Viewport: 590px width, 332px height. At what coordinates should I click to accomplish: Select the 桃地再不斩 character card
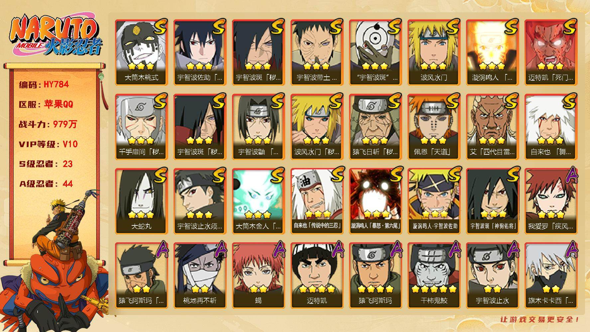200,276
